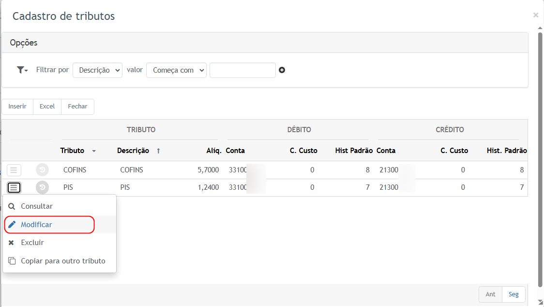Click the PIS row hamburger menu icon
Screen dimensions: 544x307
(x=14, y=187)
